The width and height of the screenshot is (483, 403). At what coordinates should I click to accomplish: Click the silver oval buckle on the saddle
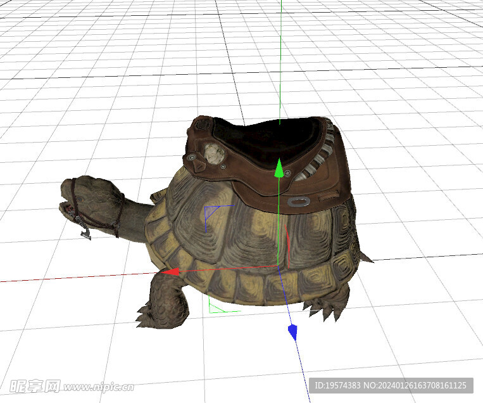299,202
